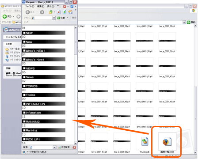Click the Up folder icon in Sleipnir
The image size is (198, 159).
click(51, 12)
